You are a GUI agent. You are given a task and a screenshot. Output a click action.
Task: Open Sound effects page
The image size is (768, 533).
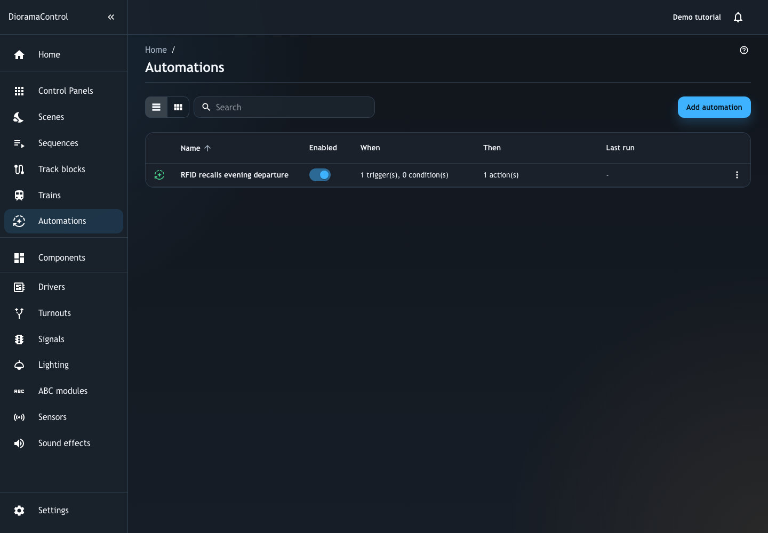64,443
